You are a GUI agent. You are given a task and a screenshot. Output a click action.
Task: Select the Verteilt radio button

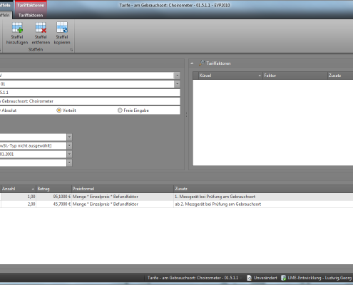(x=58, y=110)
